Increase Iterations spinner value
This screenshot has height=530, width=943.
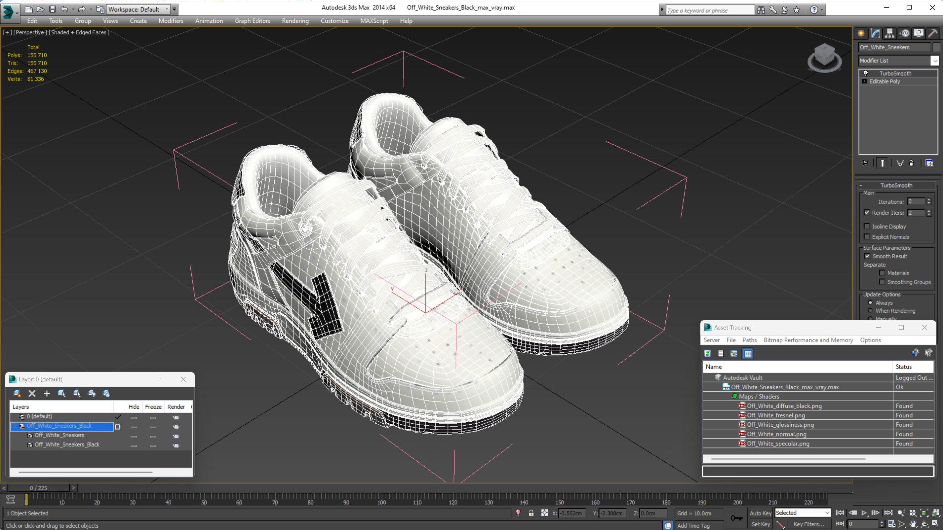[929, 200]
